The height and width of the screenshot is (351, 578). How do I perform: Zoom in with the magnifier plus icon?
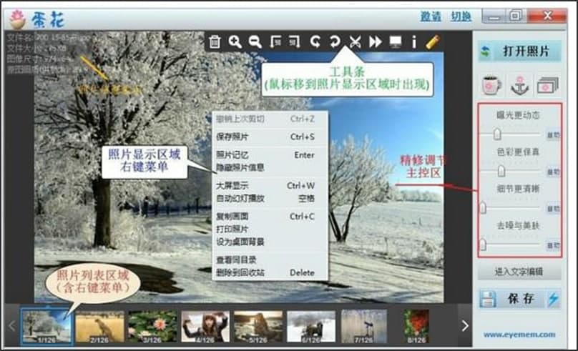(235, 42)
